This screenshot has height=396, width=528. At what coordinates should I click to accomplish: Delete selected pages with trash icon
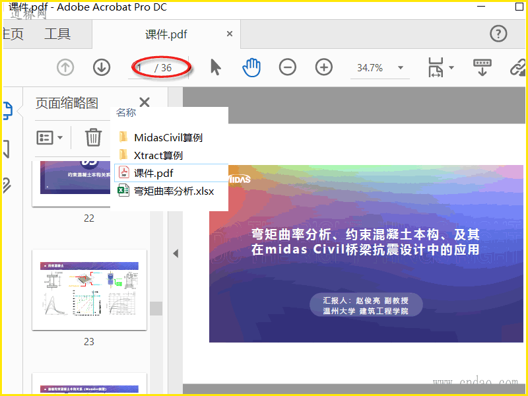[93, 137]
